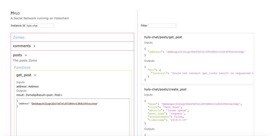The height and width of the screenshot is (136, 272).
Task: Click the get_post JSON input text area
Action: [73, 117]
